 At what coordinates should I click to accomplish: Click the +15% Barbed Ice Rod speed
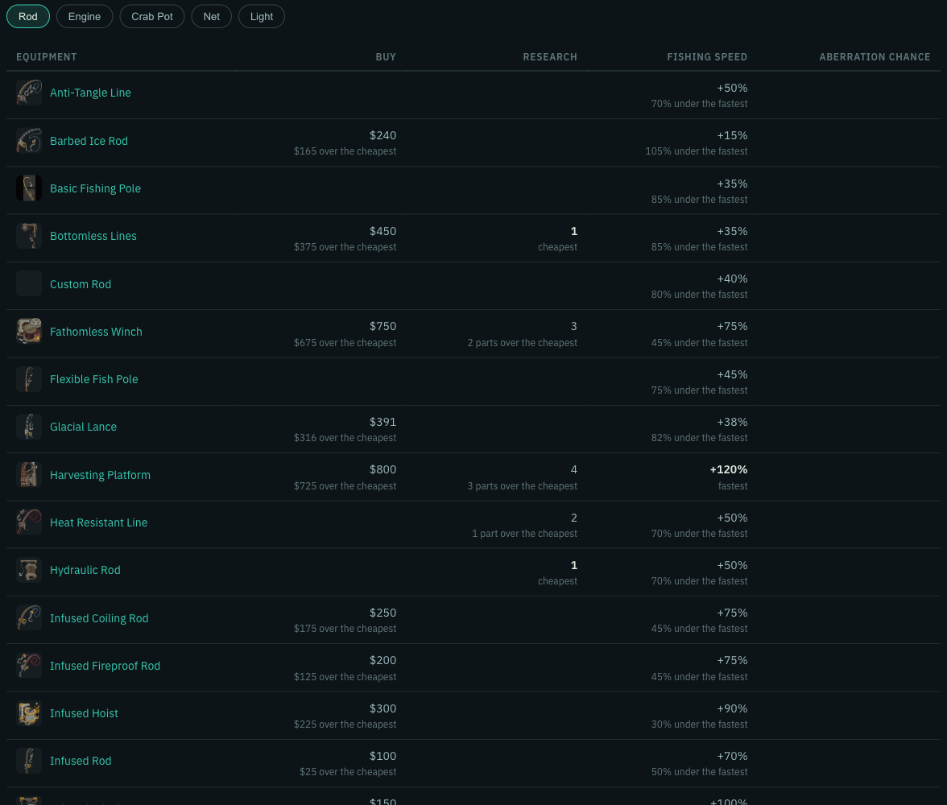point(732,135)
